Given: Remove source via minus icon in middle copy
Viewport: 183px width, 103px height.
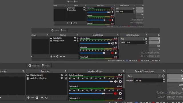Looking at the screenshot, I should point(54,56).
